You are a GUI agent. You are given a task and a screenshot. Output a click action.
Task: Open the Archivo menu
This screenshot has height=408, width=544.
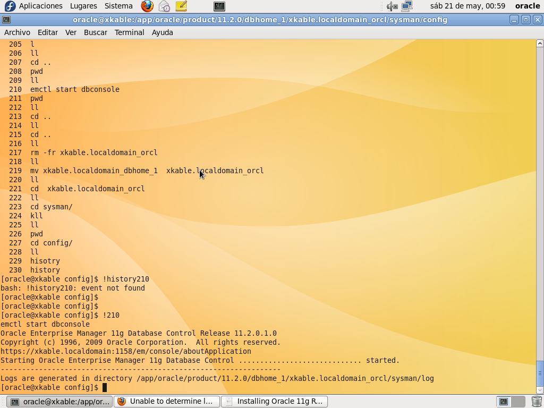pyautogui.click(x=17, y=32)
